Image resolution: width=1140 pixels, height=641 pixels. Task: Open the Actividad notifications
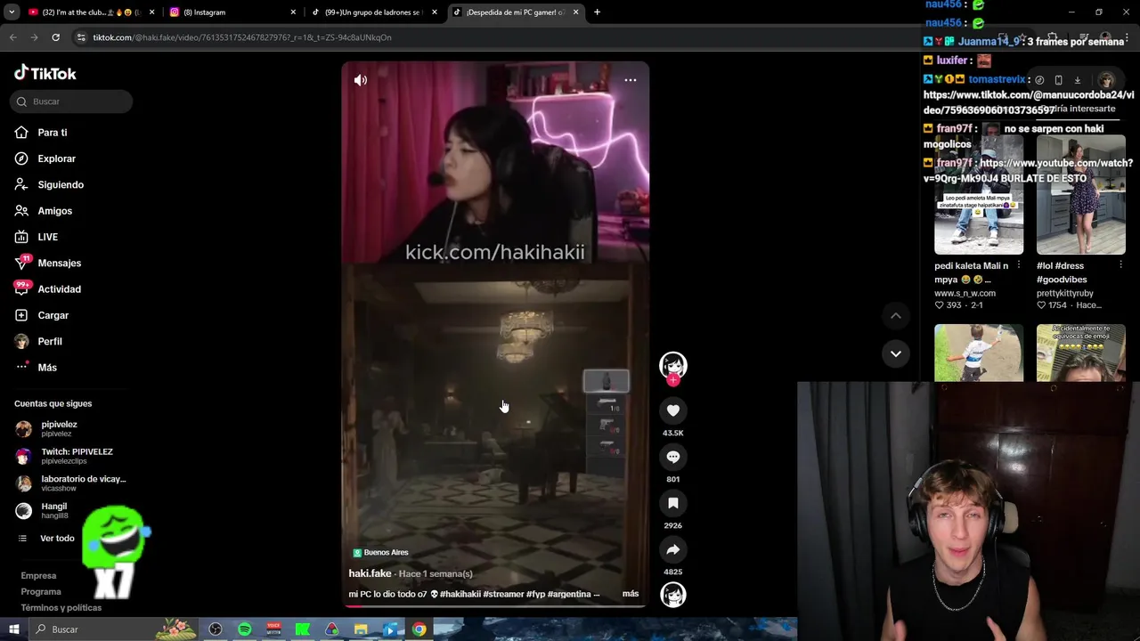(59, 289)
